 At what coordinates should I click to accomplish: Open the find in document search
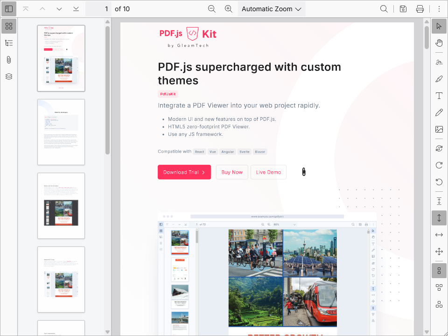[384, 9]
